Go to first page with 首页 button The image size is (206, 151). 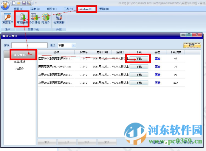click(x=47, y=142)
